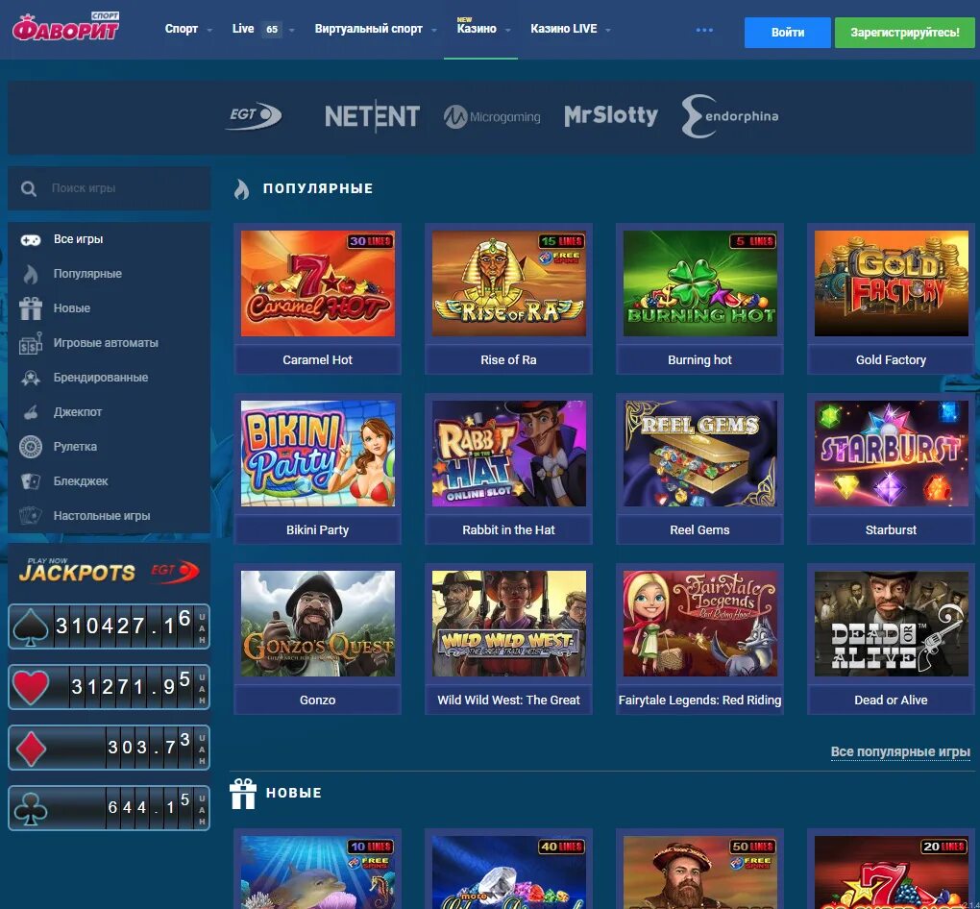Click the star icon beside Брендированные
Viewport: 980px width, 909px height.
[x=31, y=378]
